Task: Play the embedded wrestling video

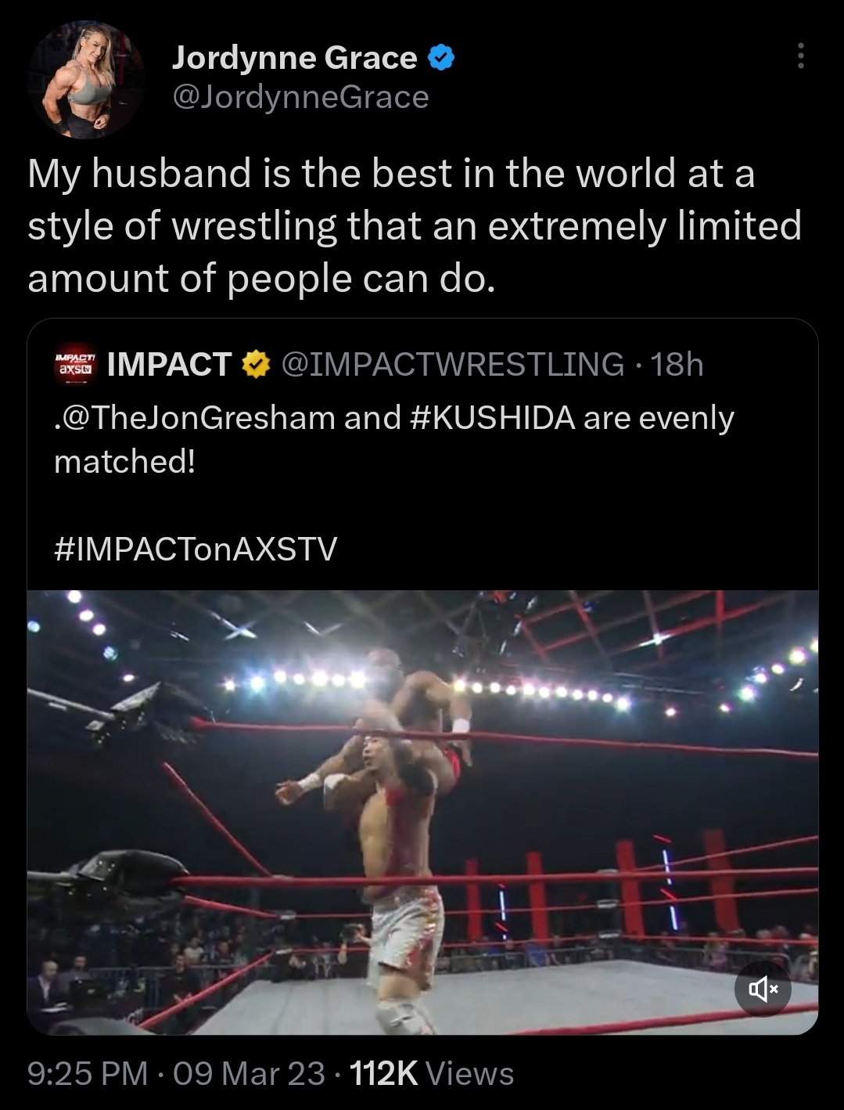Action: [x=422, y=813]
